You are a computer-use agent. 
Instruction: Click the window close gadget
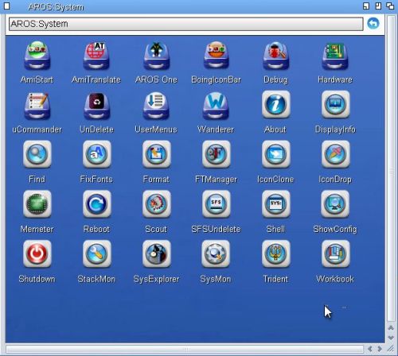(6, 6)
